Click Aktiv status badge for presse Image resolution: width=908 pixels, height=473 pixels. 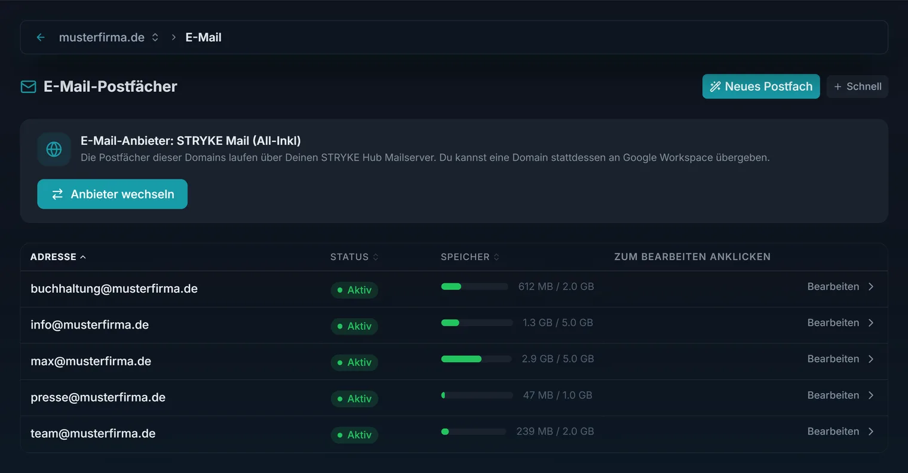point(354,398)
